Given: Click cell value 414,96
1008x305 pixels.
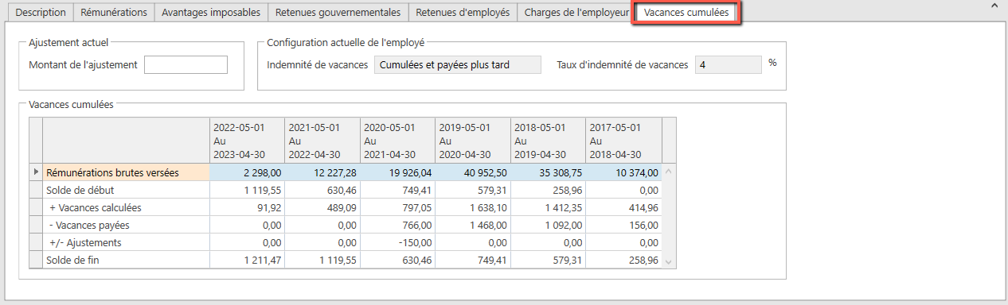Looking at the screenshot, I should click(x=623, y=207).
